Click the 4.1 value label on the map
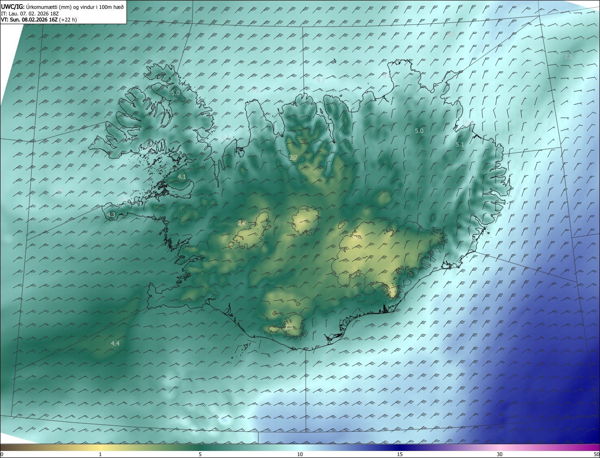600x458 pixels. coord(182,177)
